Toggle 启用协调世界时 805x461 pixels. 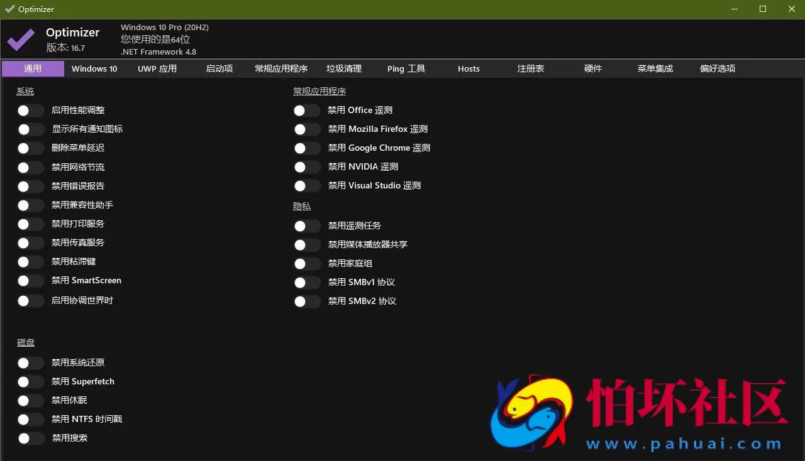click(x=30, y=300)
